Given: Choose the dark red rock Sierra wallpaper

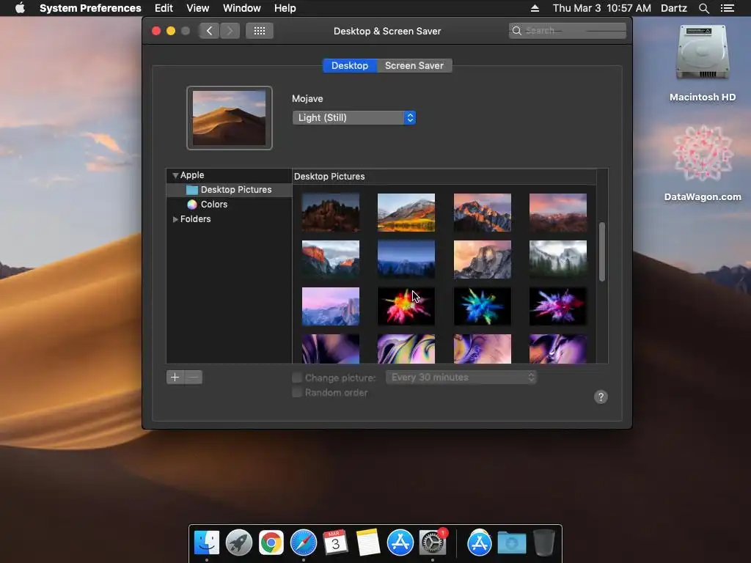Looking at the screenshot, I should [x=331, y=213].
